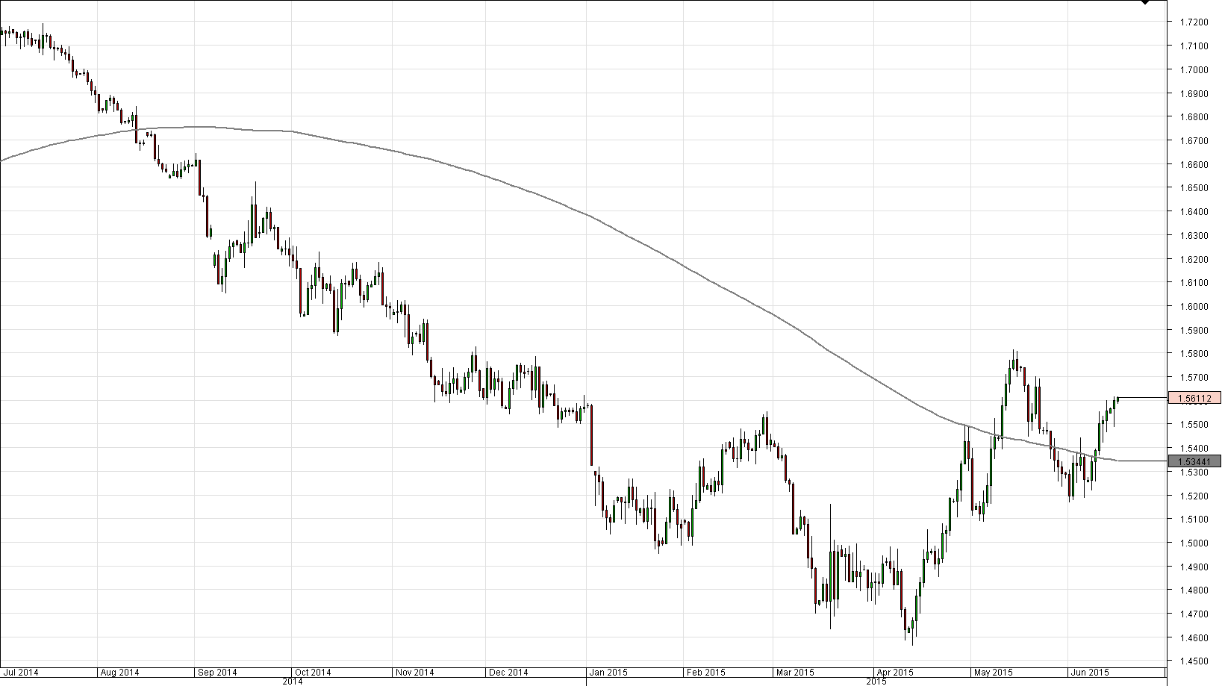The width and height of the screenshot is (1222, 686).
Task: Select the 1.5800 price axis label
Action: pos(1194,354)
